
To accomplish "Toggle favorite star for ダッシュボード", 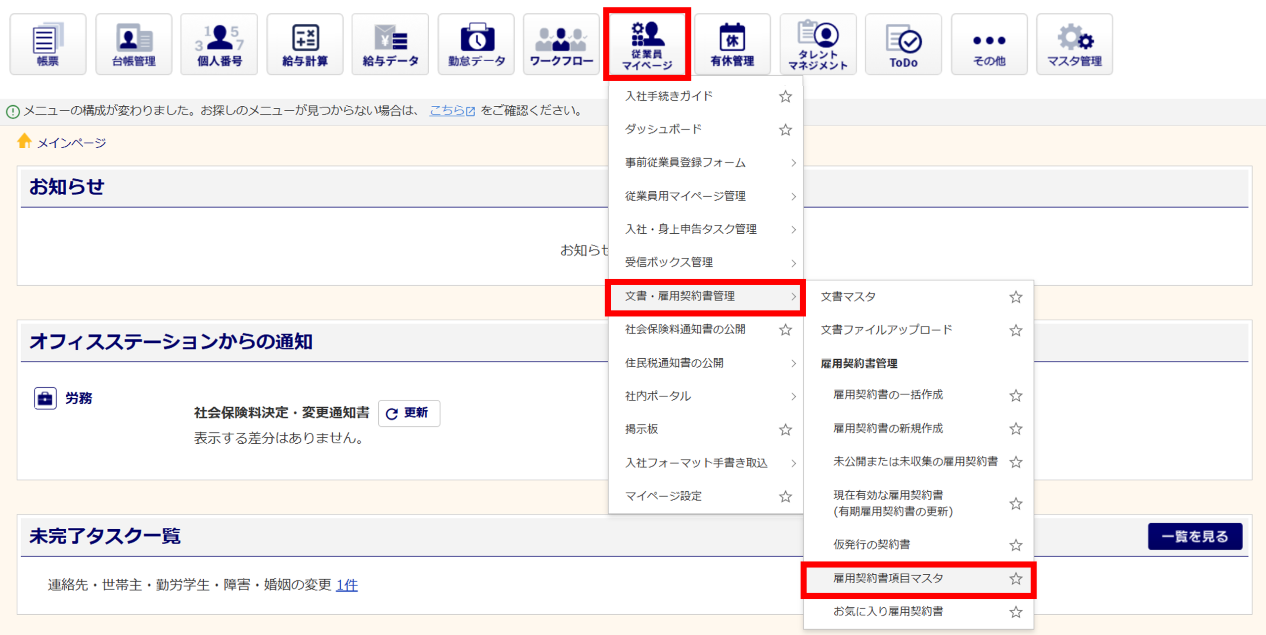I will [785, 130].
